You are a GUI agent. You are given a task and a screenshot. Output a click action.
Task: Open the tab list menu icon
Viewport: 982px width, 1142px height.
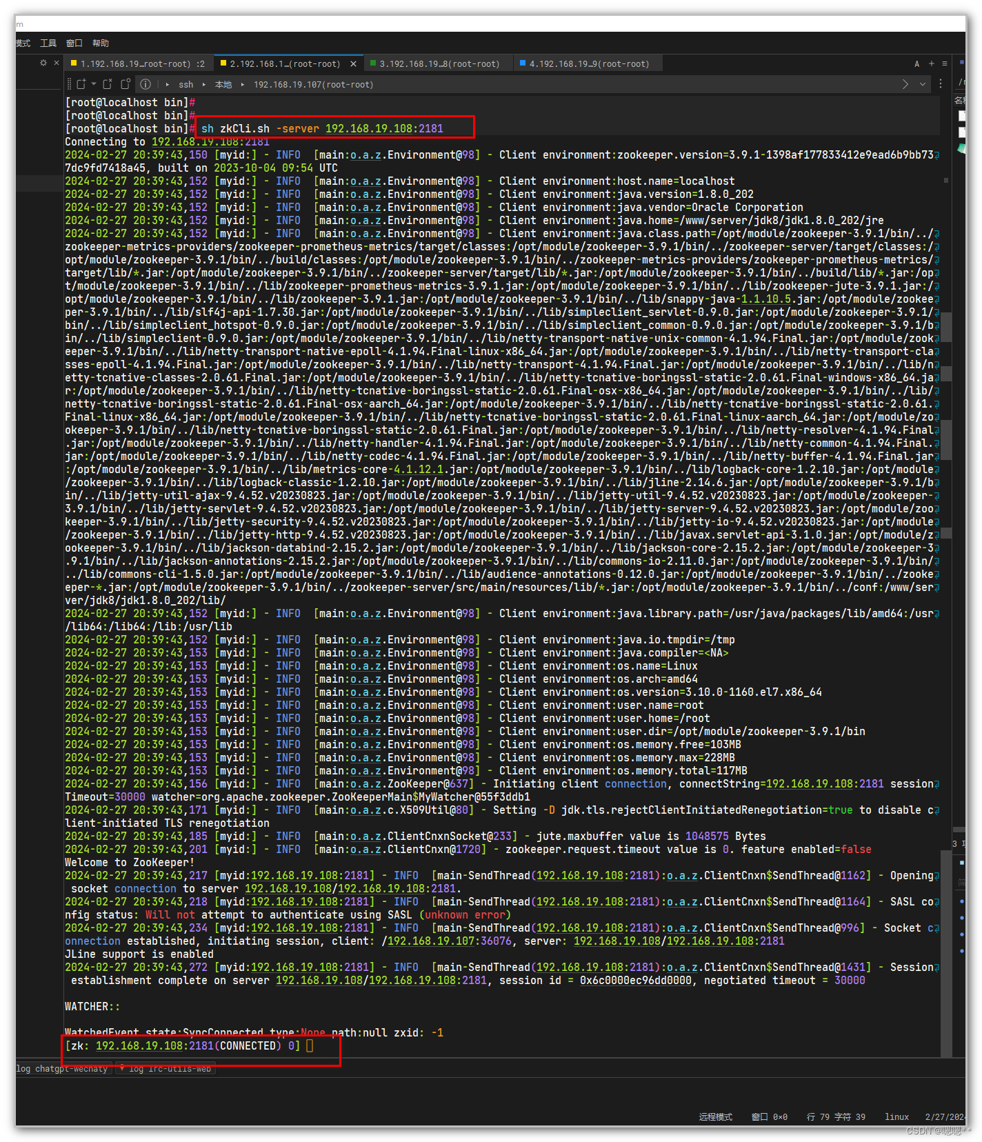[945, 63]
